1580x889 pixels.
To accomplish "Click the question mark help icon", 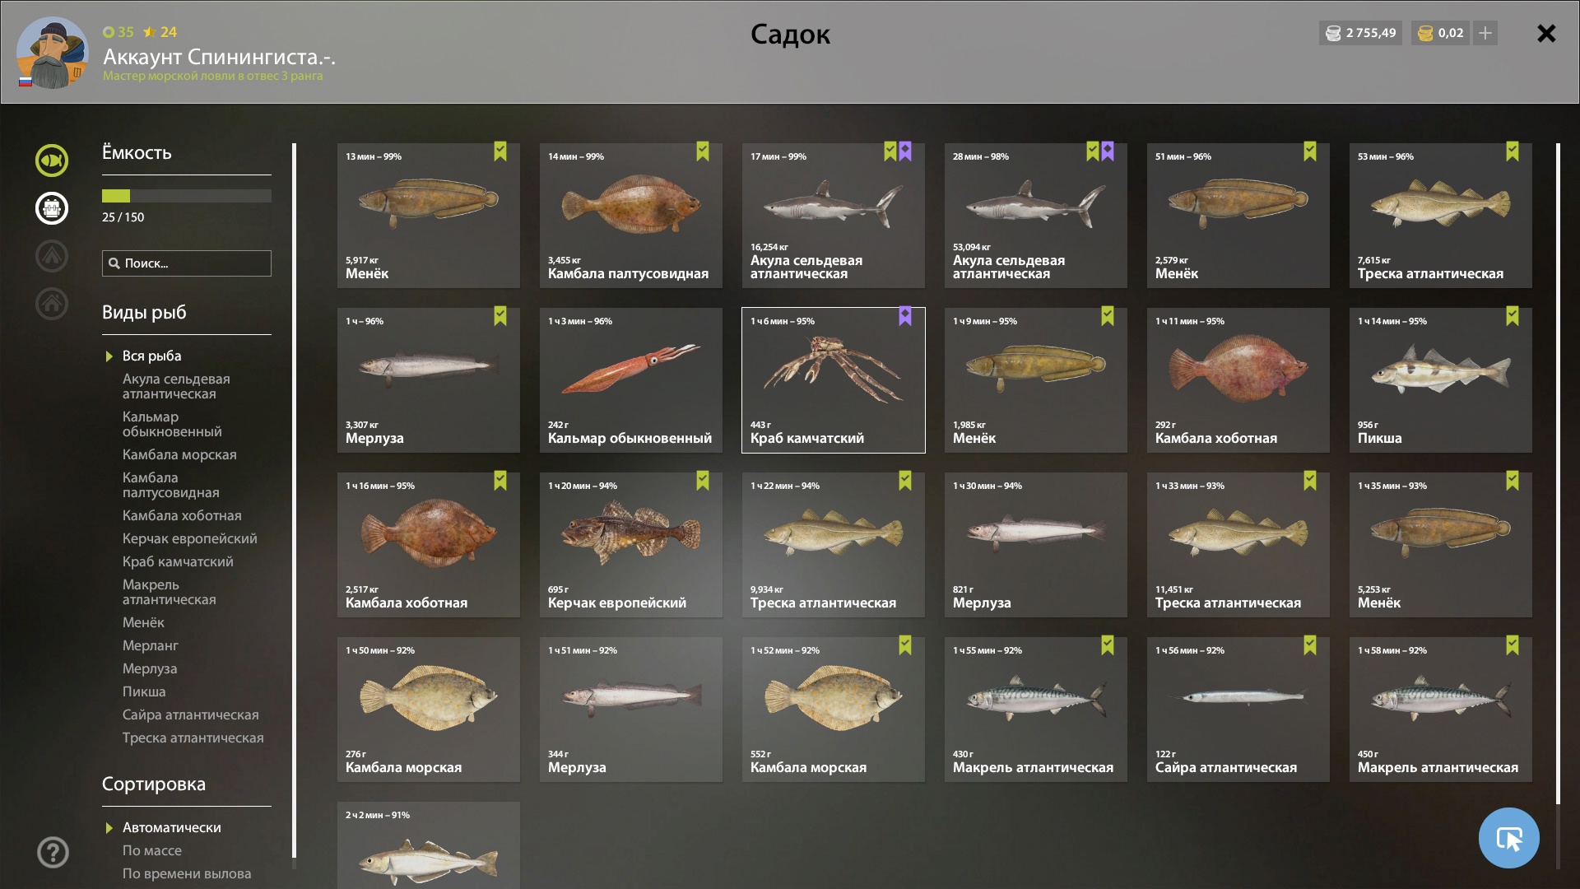I will click(x=53, y=852).
